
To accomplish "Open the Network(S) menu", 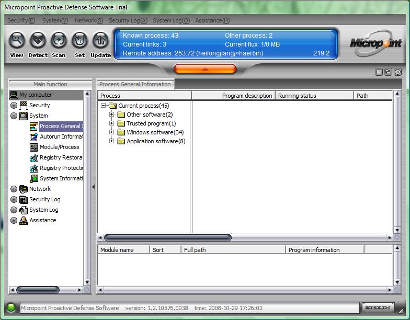I will pyautogui.click(x=89, y=20).
